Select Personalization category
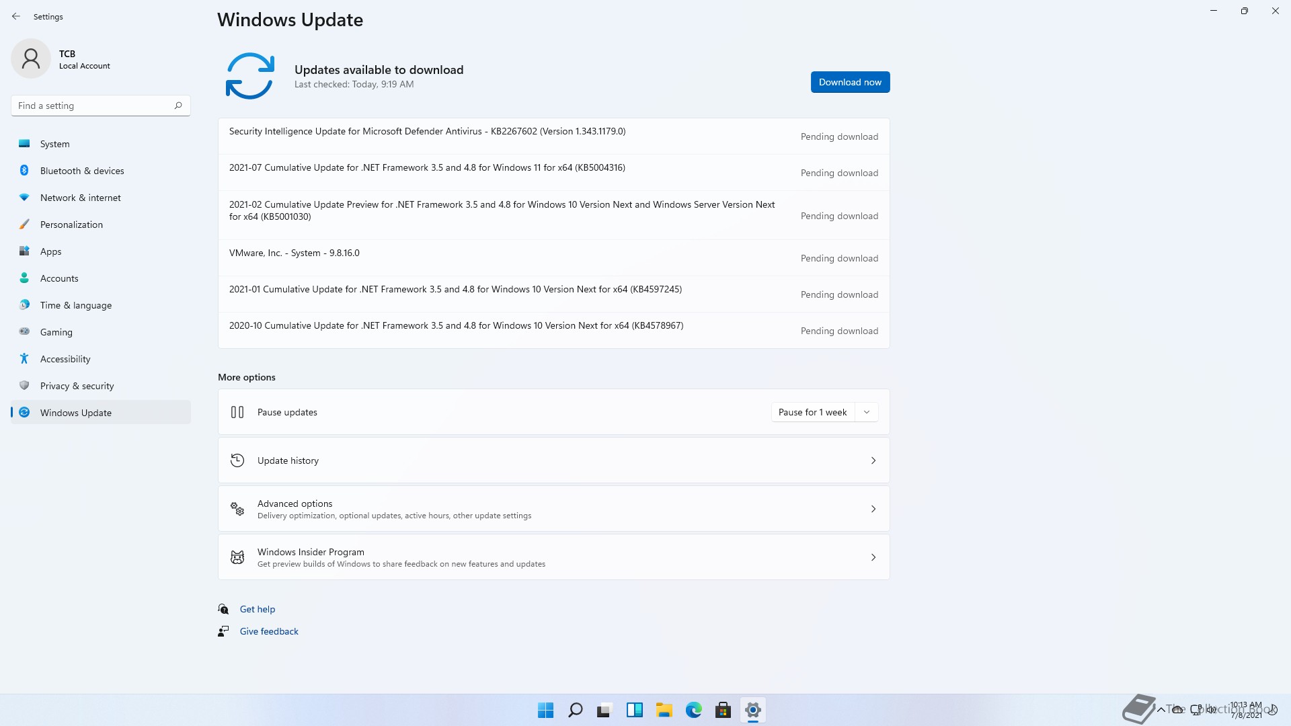The width and height of the screenshot is (1291, 726). click(101, 225)
